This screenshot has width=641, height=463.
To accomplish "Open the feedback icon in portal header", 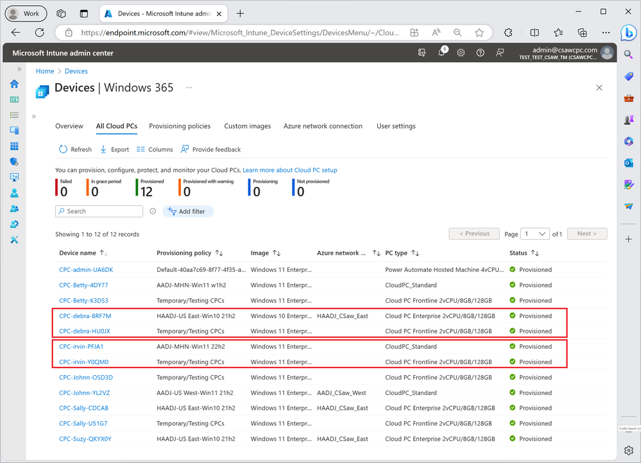I will (500, 53).
